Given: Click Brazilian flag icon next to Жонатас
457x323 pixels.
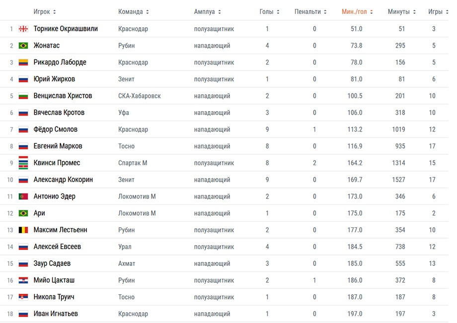Looking at the screenshot, I should coord(23,46).
